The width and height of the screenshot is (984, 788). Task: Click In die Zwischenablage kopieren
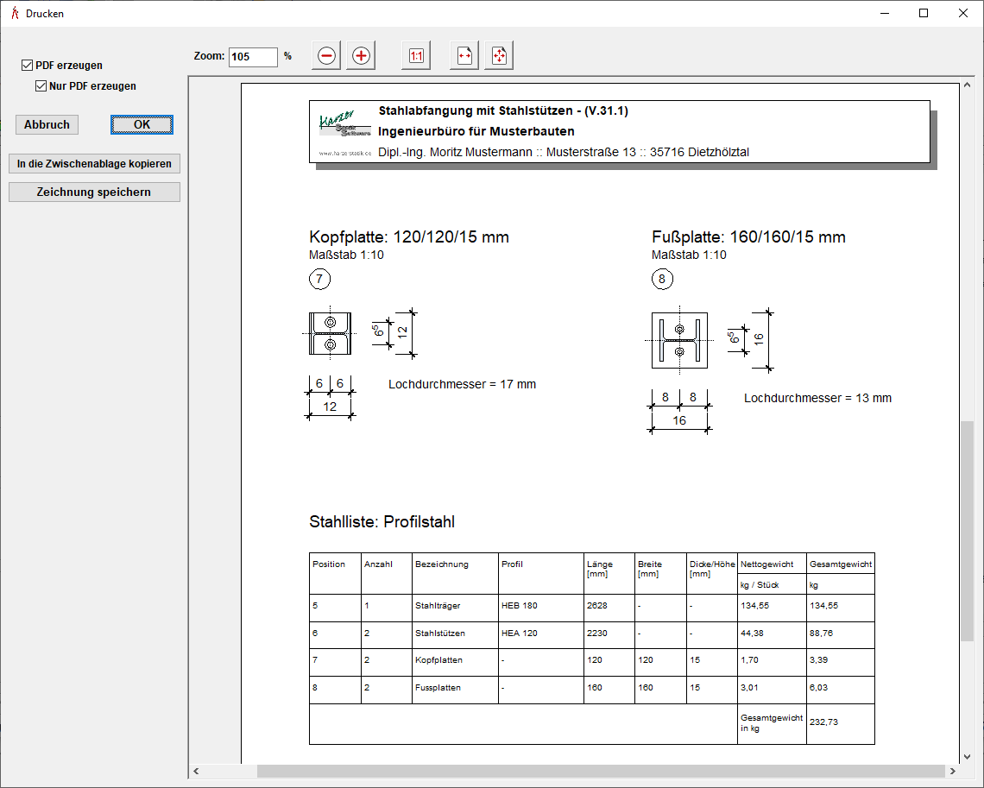[94, 164]
